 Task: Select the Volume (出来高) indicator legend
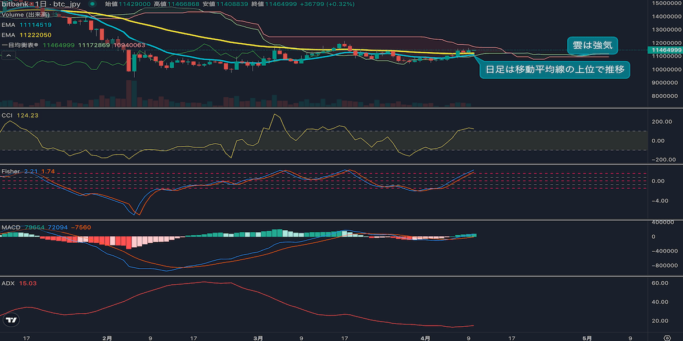pos(24,15)
